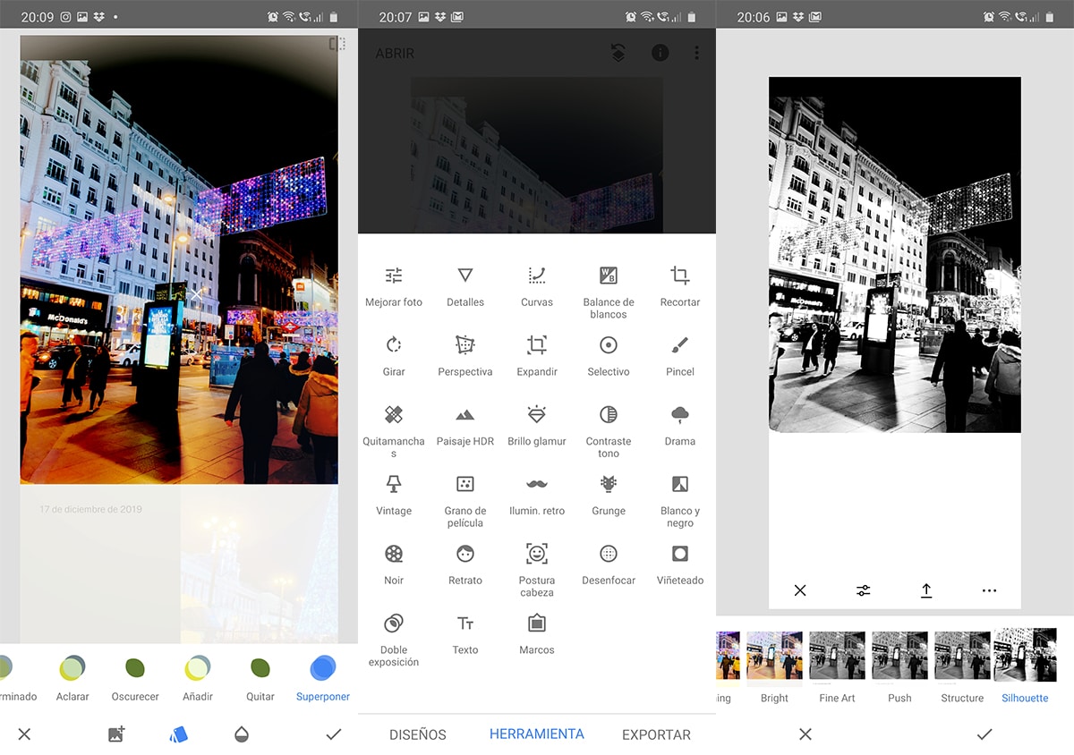This screenshot has width=1074, height=755.
Task: Expand more options with horizontal dots
Action: [989, 590]
